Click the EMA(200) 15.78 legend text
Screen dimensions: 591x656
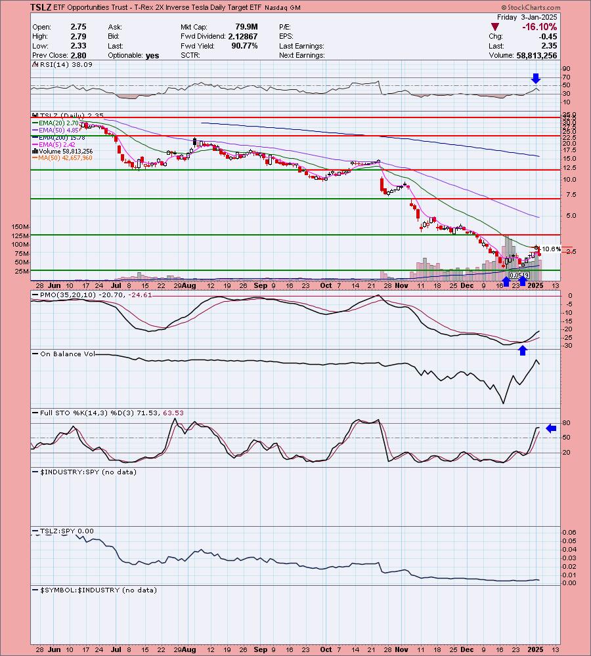point(62,137)
